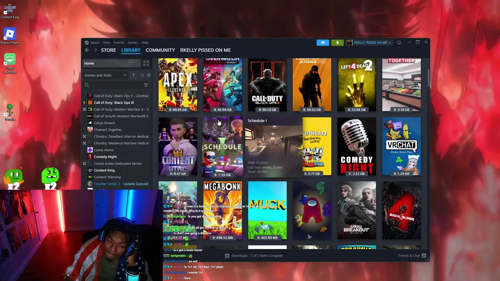Open Apex Legends game cover
The image size is (500, 281).
tap(178, 85)
